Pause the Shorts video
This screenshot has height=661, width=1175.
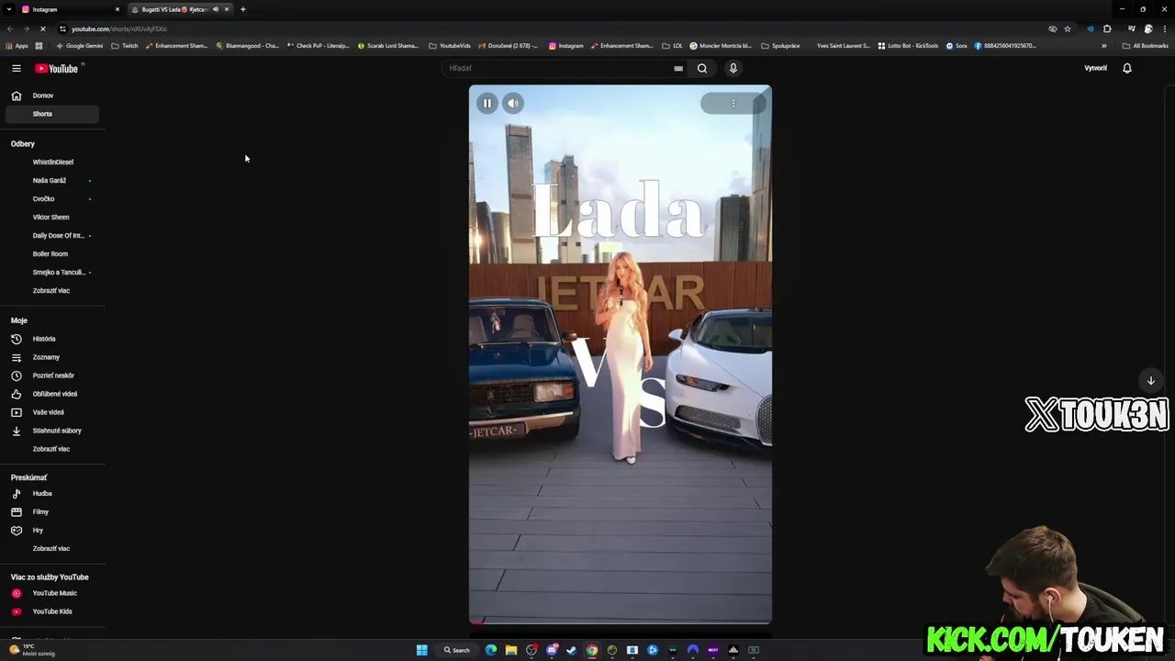(487, 103)
